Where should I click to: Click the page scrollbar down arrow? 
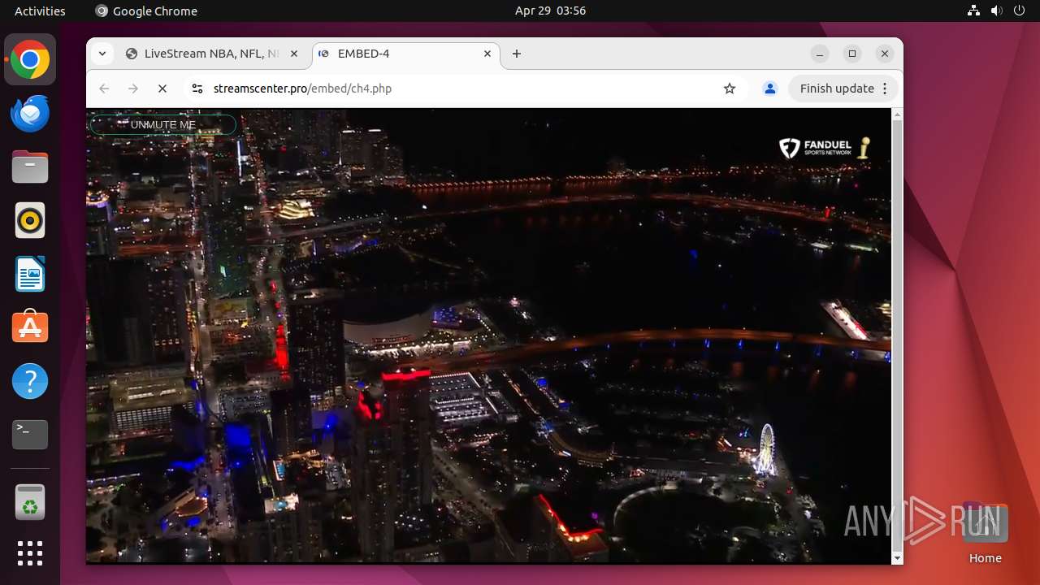pyautogui.click(x=897, y=558)
